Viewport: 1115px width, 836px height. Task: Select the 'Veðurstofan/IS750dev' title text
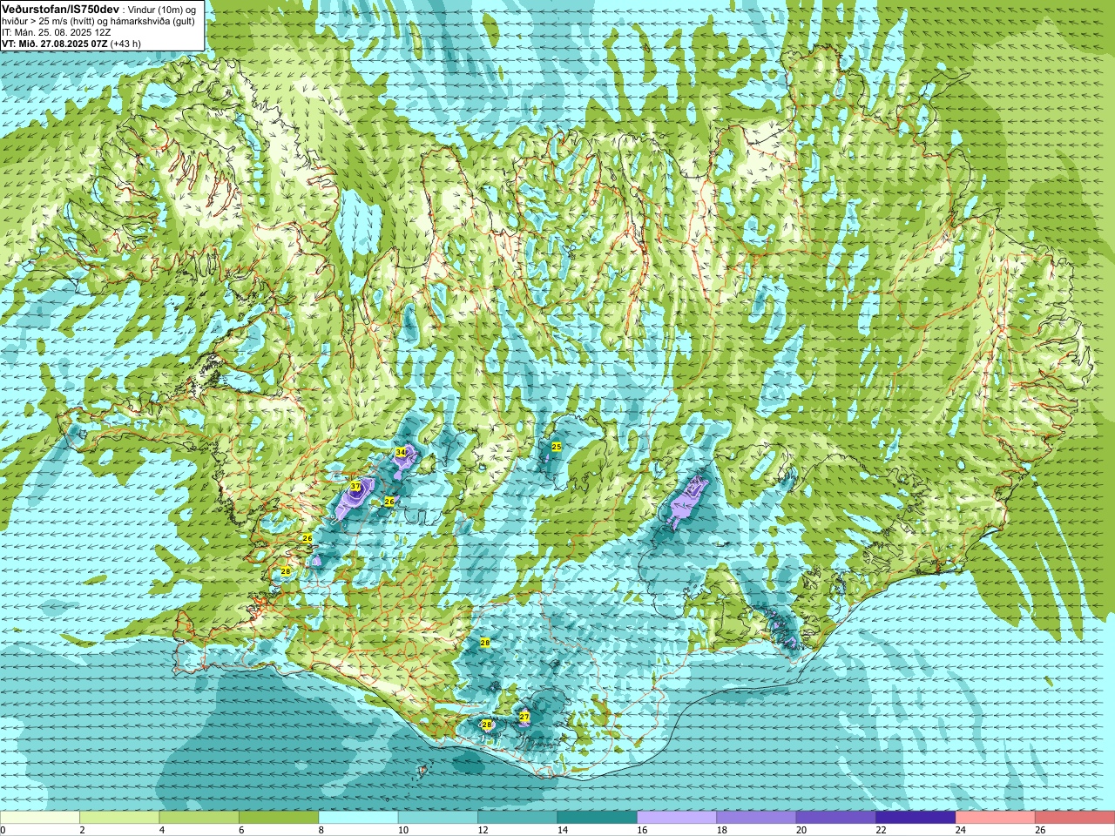pos(61,9)
